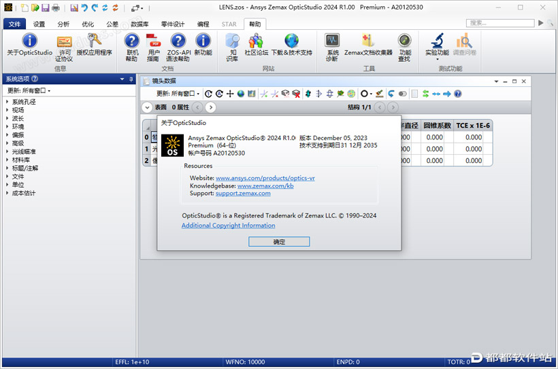Pin the system options (系统选项) panel

131,79
